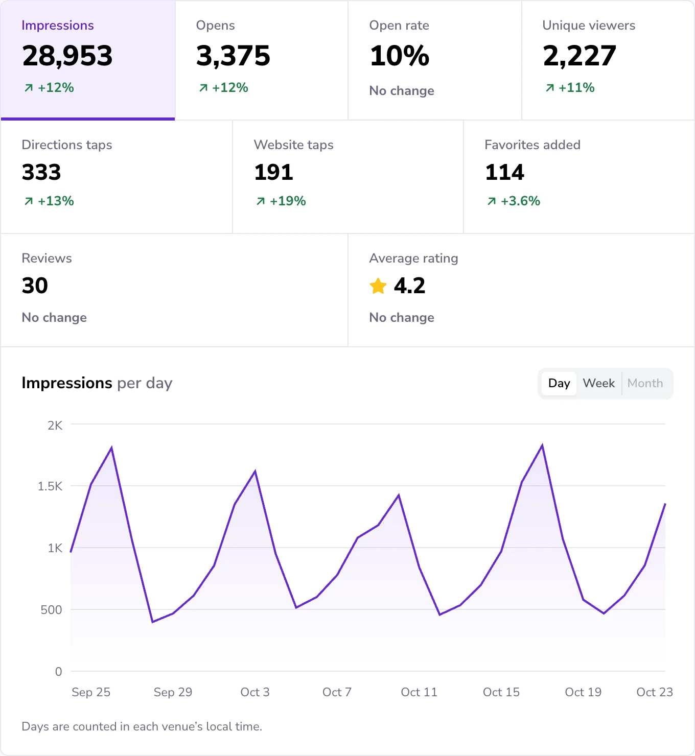Open the Favorites added card
The height and width of the screenshot is (756, 695).
579,177
